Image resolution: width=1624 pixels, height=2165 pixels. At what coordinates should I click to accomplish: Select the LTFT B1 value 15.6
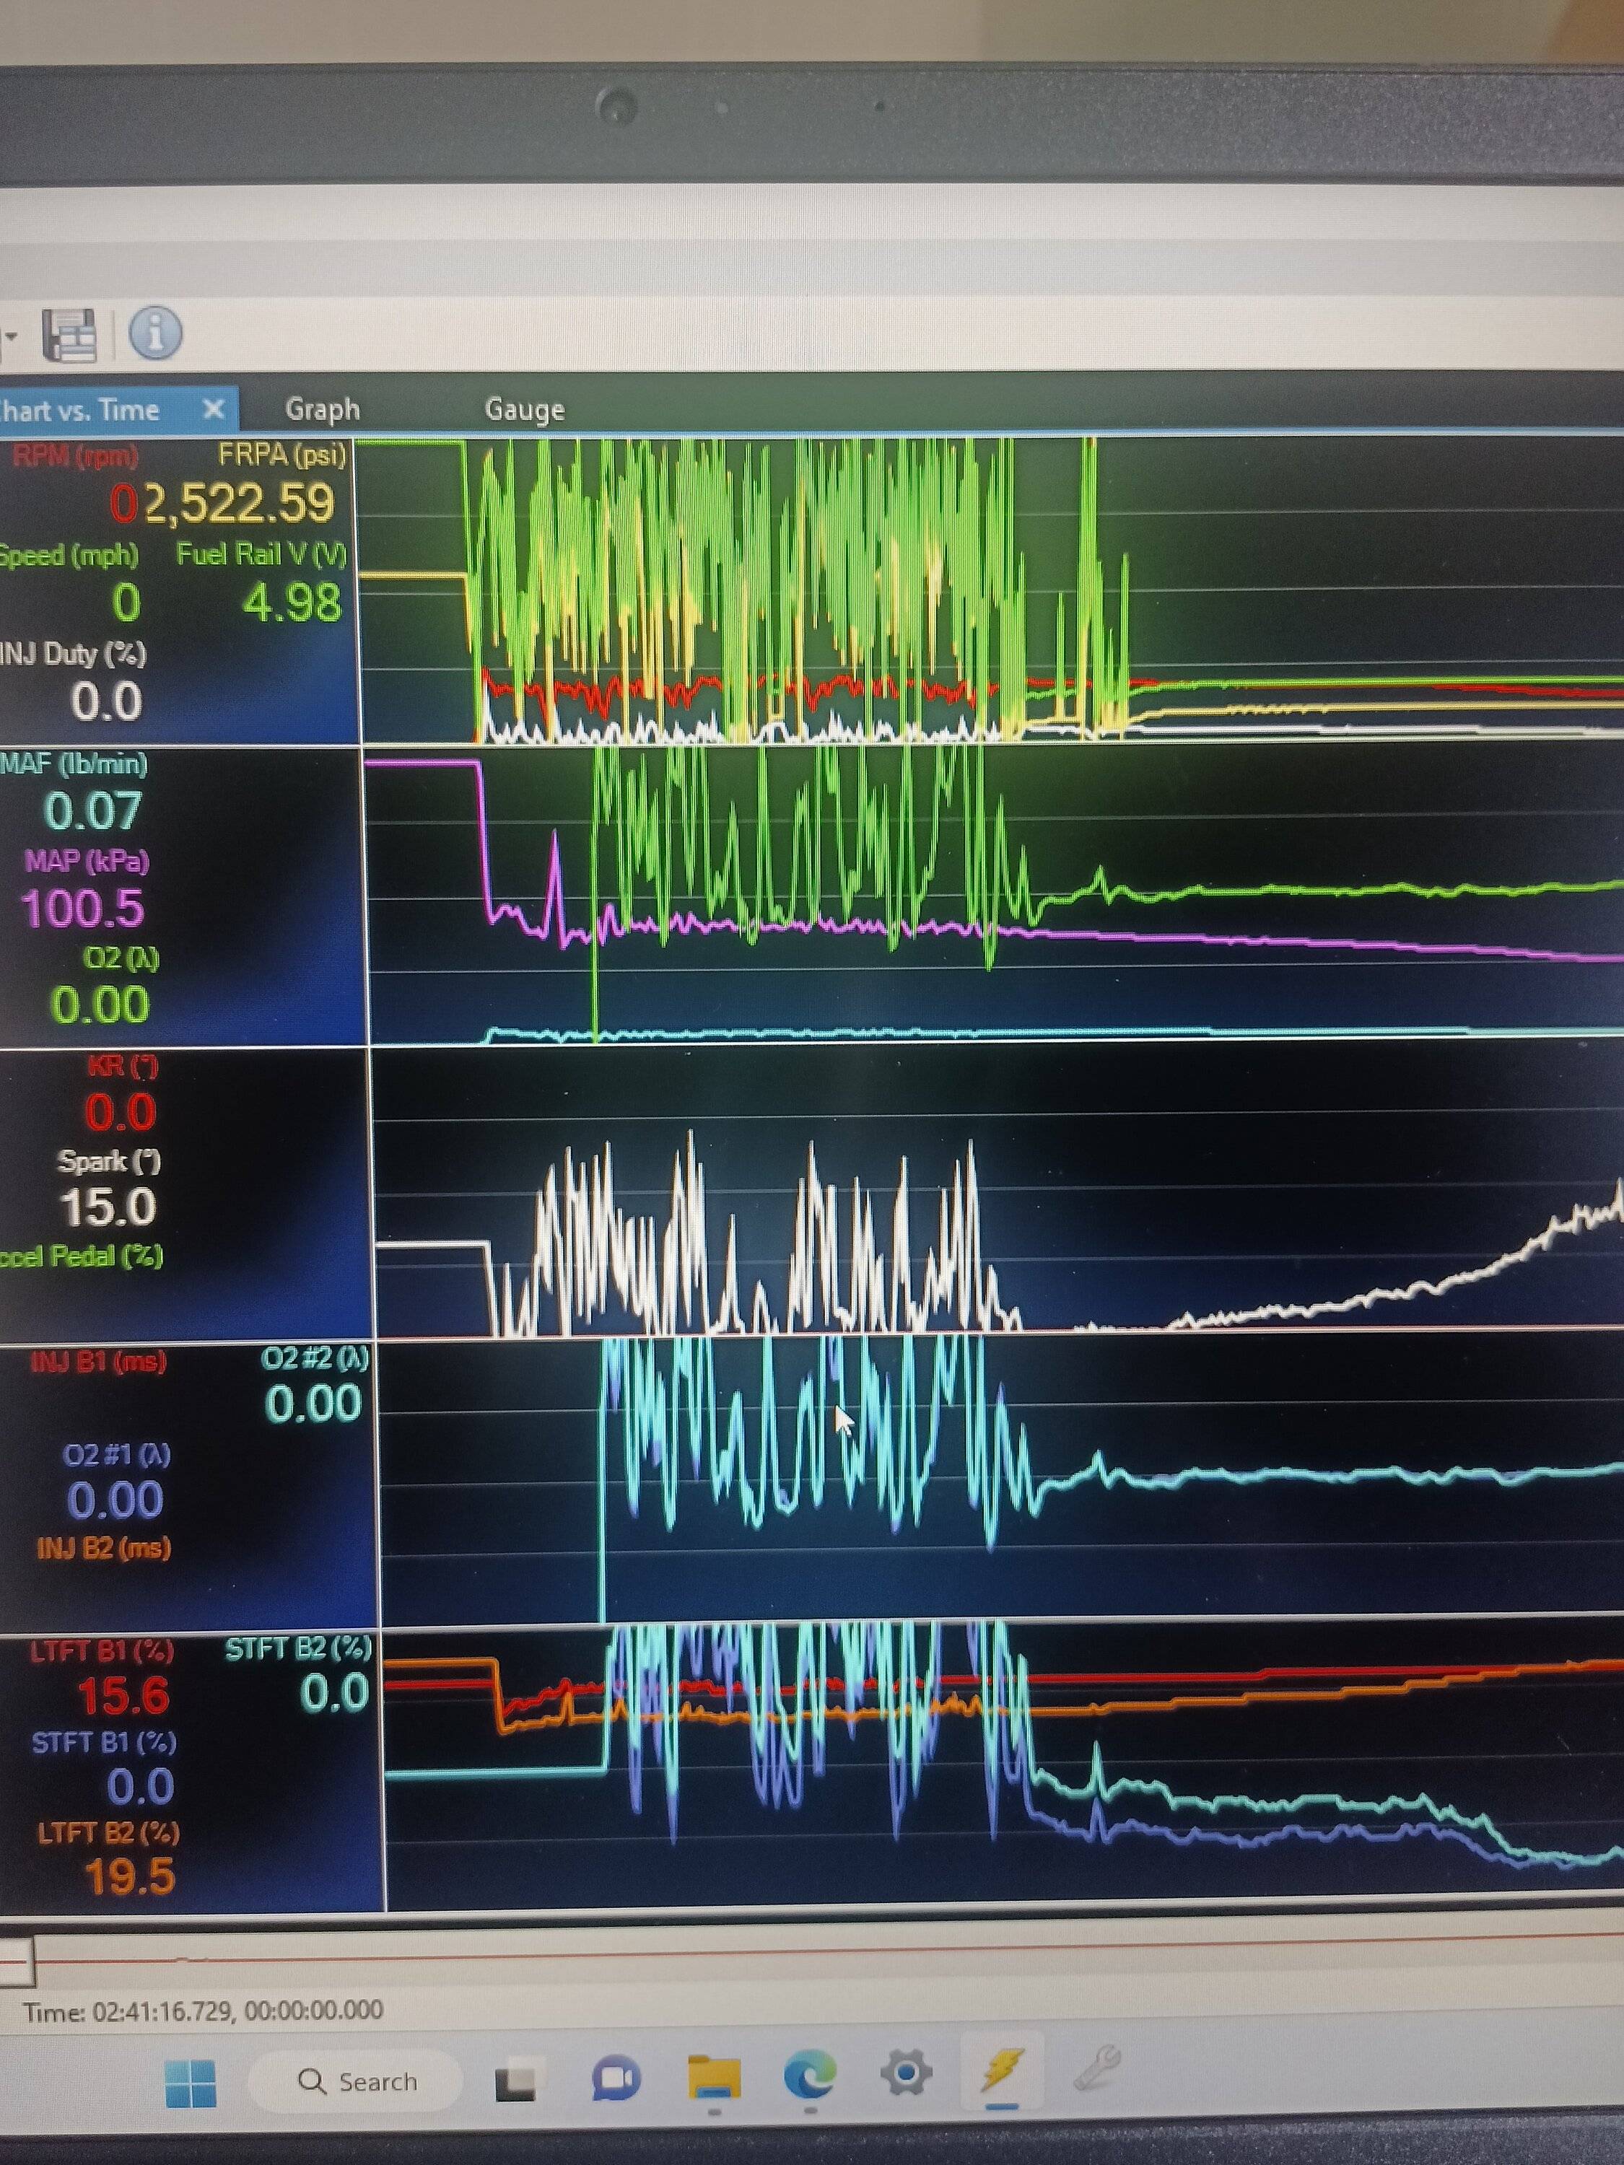click(123, 1696)
